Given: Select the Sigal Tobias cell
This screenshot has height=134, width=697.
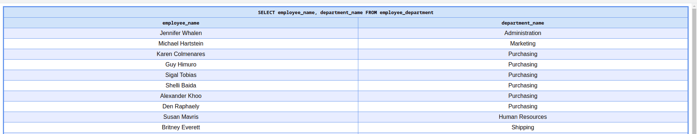Looking at the screenshot, I should 181,75.
